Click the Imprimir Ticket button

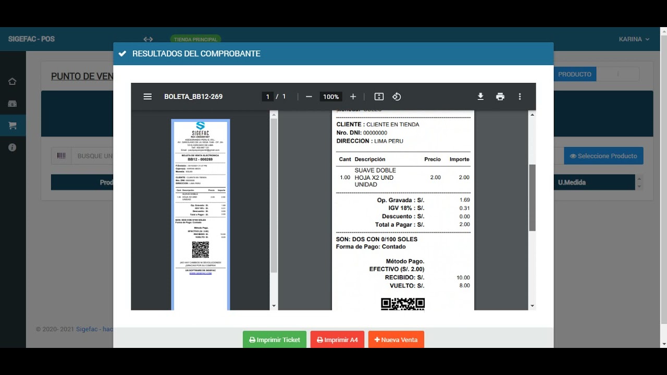pyautogui.click(x=275, y=340)
